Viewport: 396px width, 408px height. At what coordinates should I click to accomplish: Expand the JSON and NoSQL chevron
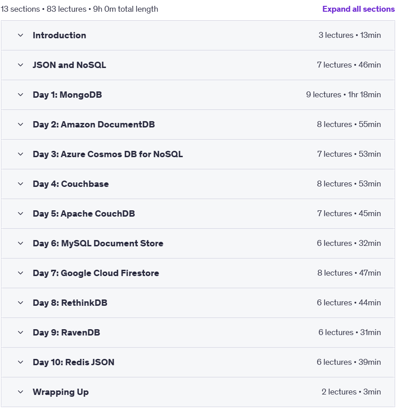pyautogui.click(x=21, y=65)
